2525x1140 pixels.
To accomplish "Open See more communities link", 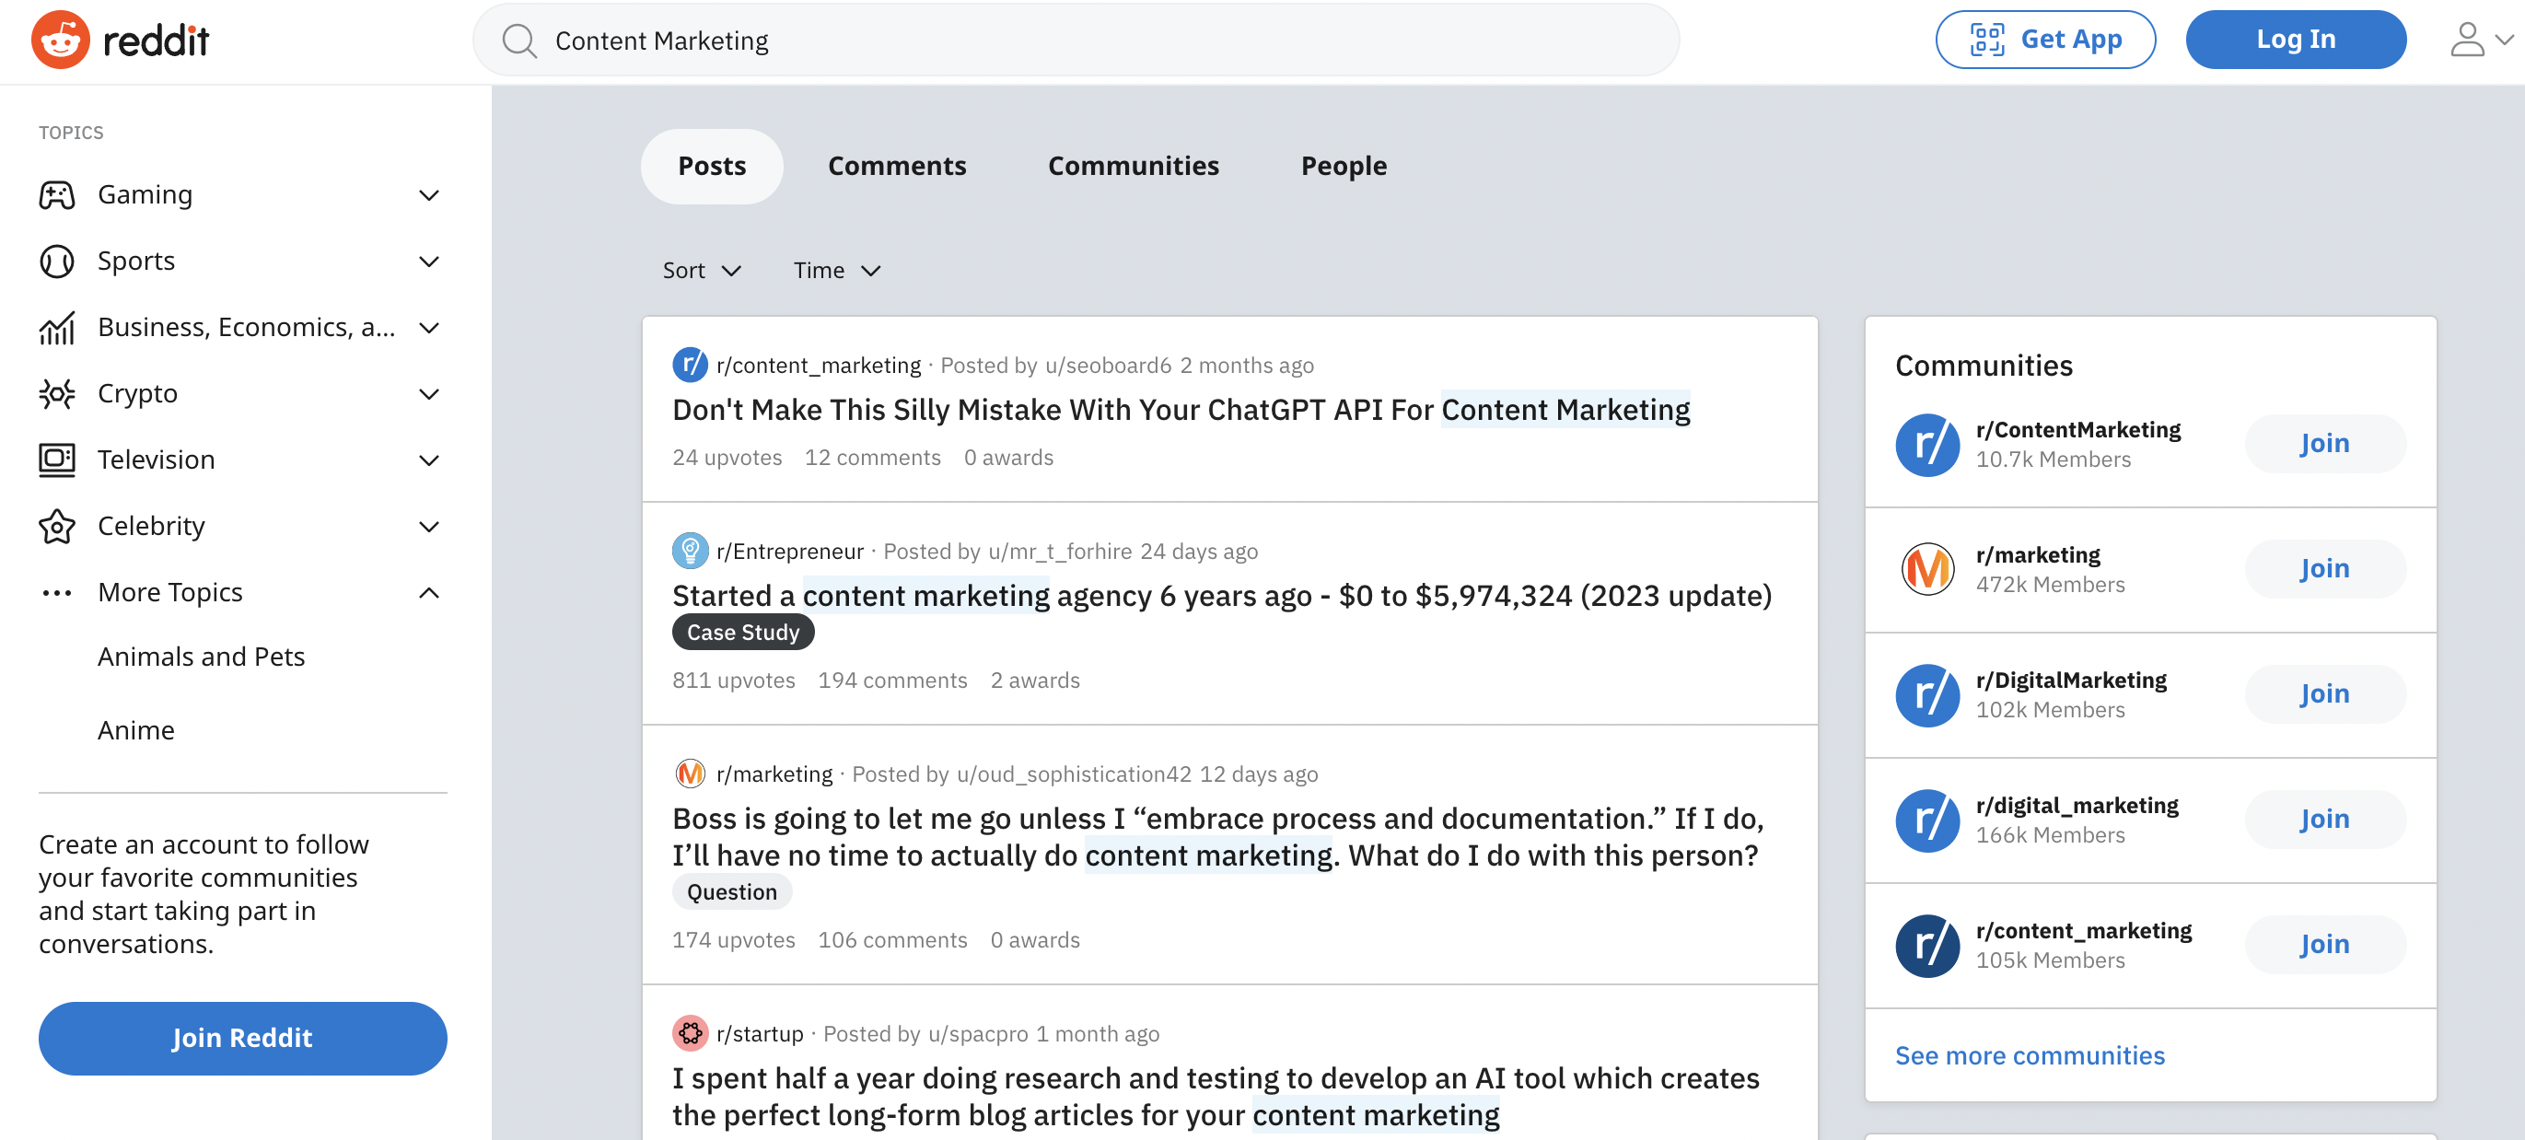I will coord(2029,1054).
